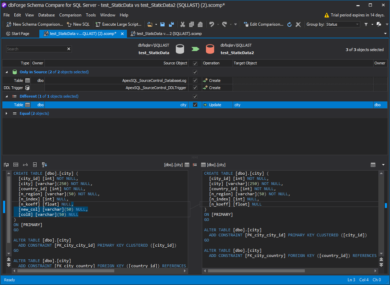Viewport: 390px width, 285px height.
Task: Collapse the Only in Source group
Action: point(7,72)
